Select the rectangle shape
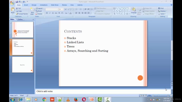Viewport: 182px width, 102px height. [x=122, y=8]
